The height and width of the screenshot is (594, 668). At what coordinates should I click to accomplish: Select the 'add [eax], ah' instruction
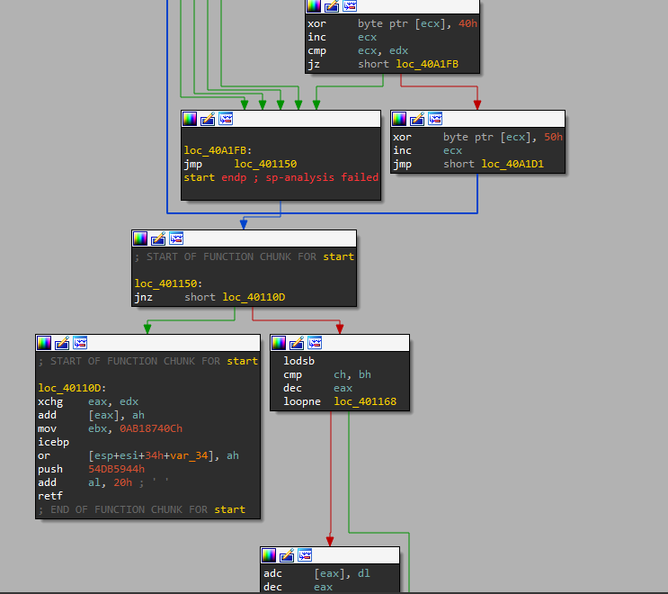pos(91,415)
